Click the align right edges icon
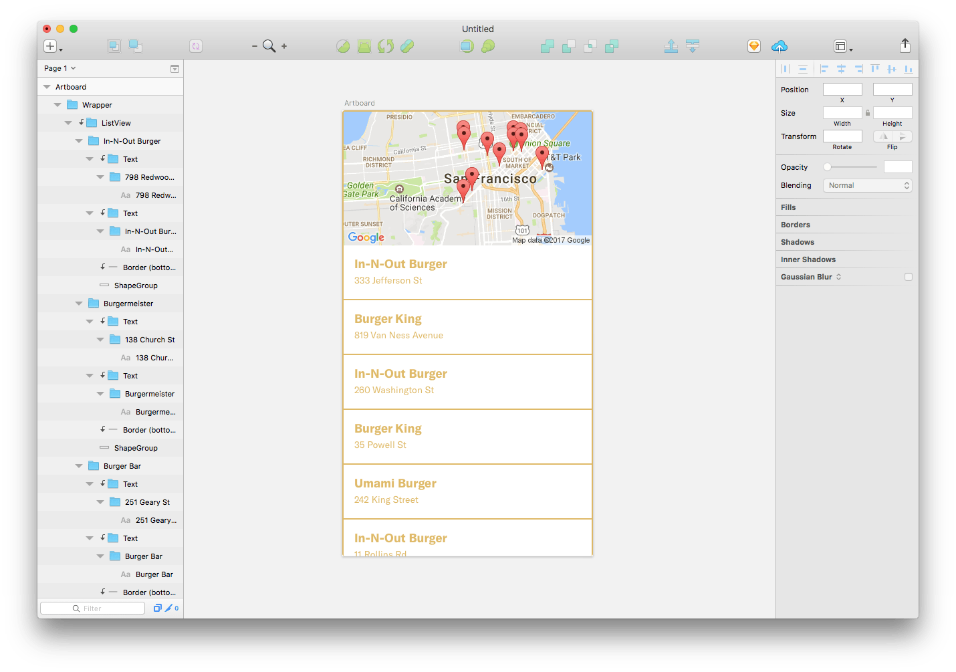 858,69
